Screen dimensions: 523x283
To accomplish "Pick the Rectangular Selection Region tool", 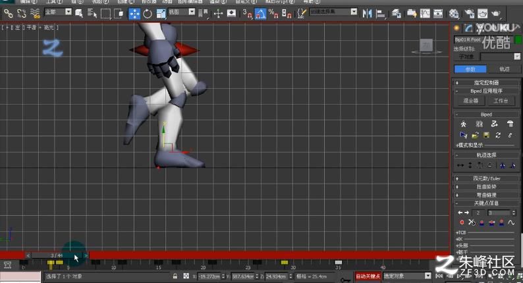I will (105, 14).
